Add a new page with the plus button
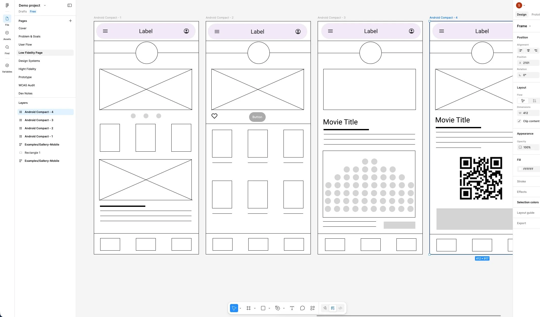Screen dimensions: 540x317 pos(70,21)
